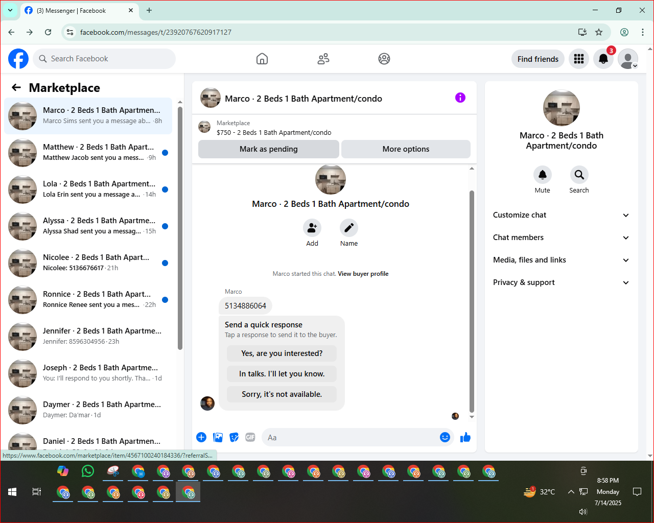Image resolution: width=654 pixels, height=523 pixels.
Task: Show hidden system tray icons chevron
Action: pos(571,492)
